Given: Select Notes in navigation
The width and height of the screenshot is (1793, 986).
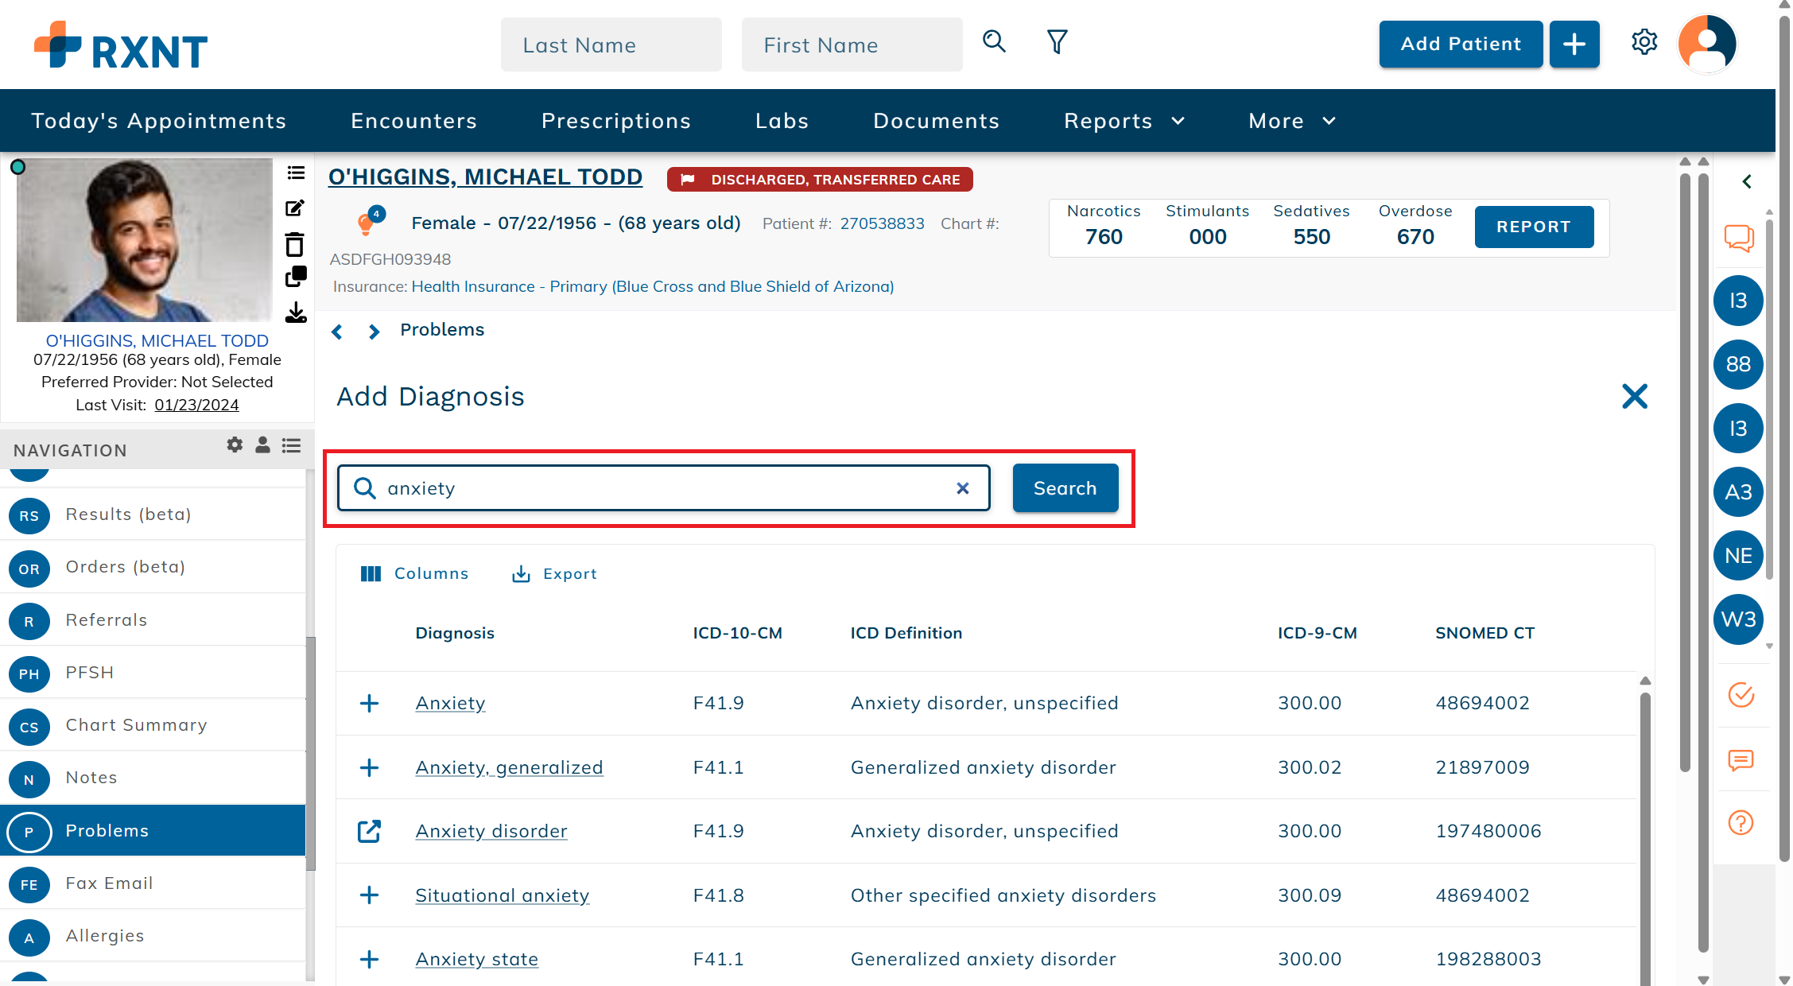Looking at the screenshot, I should (x=153, y=778).
